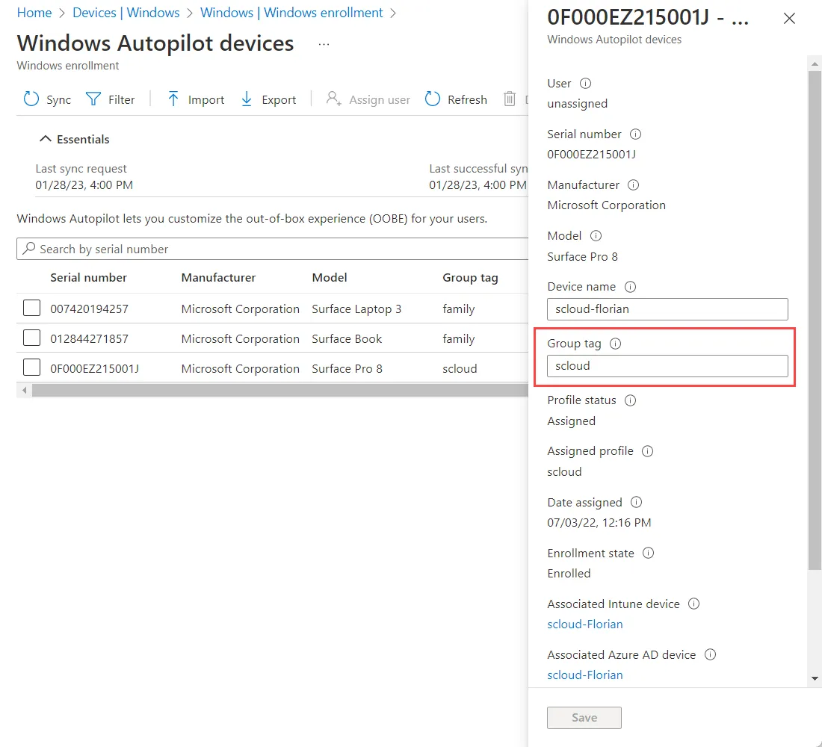
Task: Select the Surface Book model cell
Action: pyautogui.click(x=347, y=338)
